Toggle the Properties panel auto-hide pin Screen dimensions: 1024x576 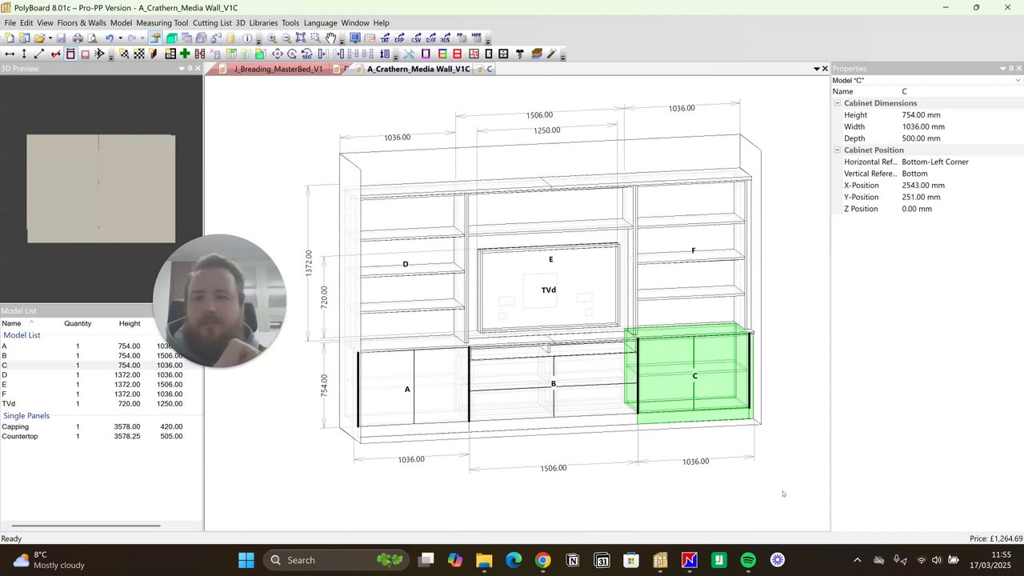point(1012,69)
